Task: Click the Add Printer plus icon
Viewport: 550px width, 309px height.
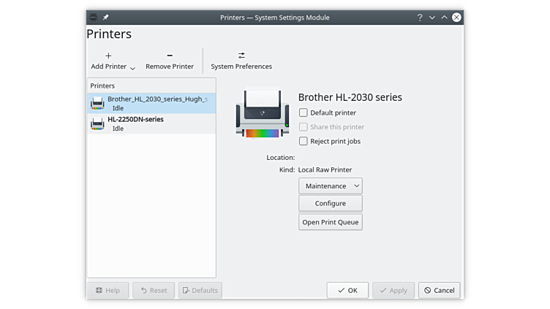Action: pyautogui.click(x=108, y=56)
